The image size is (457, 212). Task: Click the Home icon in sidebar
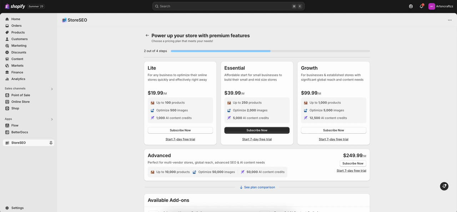[7, 19]
